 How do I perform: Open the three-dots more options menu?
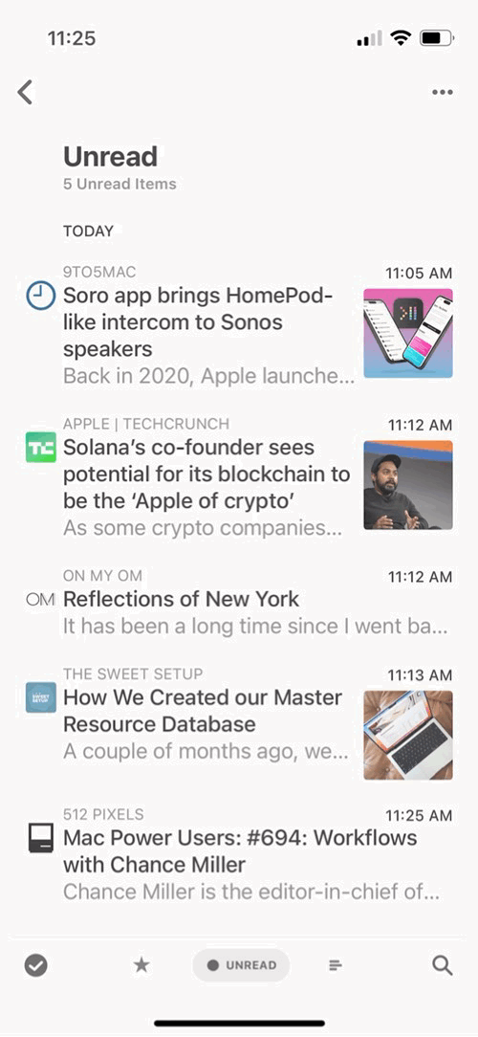443,93
